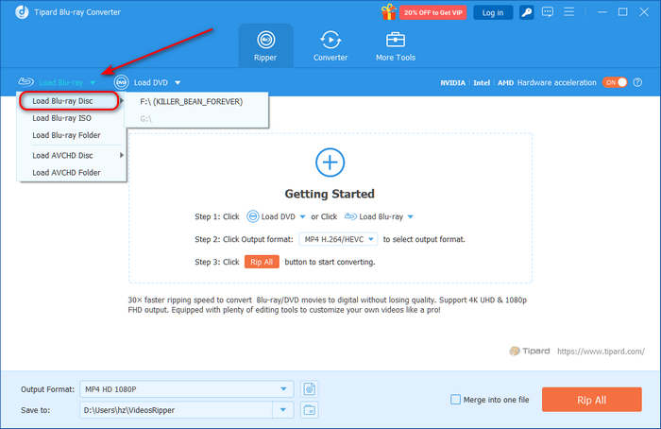Image resolution: width=661 pixels, height=429 pixels.
Task: Choose the G:\ drive entry
Action: coord(196,119)
